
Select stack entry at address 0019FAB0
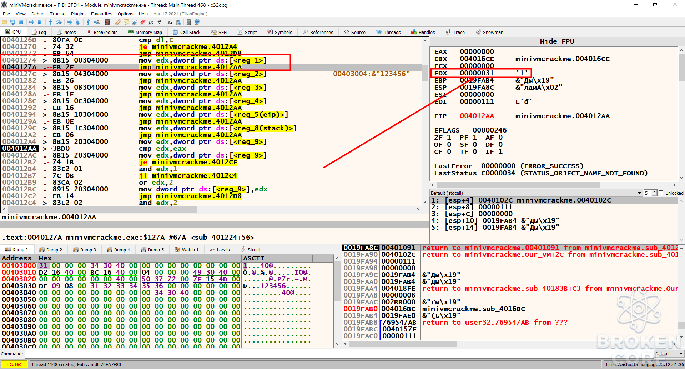tap(510, 309)
